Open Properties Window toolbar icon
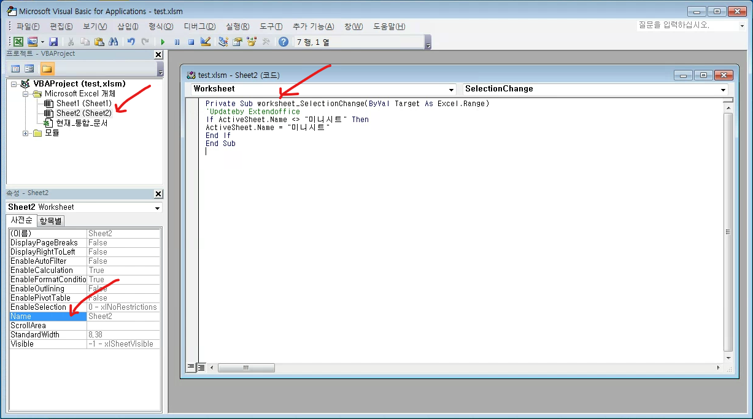This screenshot has width=753, height=419. (237, 42)
